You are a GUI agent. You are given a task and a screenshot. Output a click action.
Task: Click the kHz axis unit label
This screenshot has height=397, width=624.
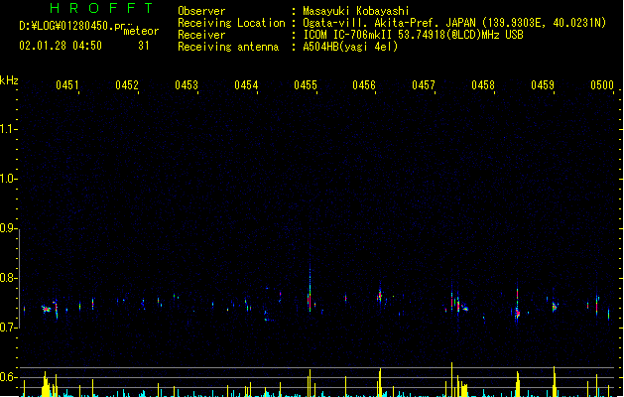click(9, 80)
